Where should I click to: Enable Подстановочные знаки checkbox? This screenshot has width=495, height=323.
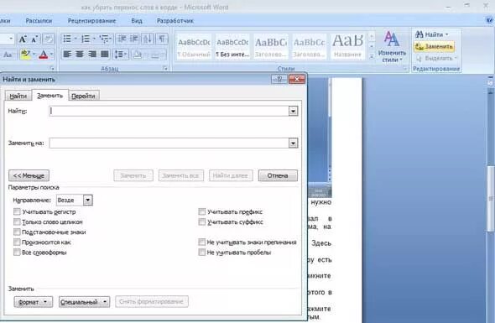coord(17,232)
